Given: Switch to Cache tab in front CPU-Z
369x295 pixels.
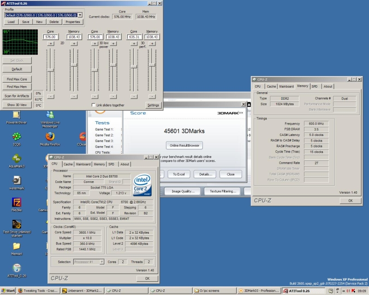Looking at the screenshot, I should coord(68,164).
